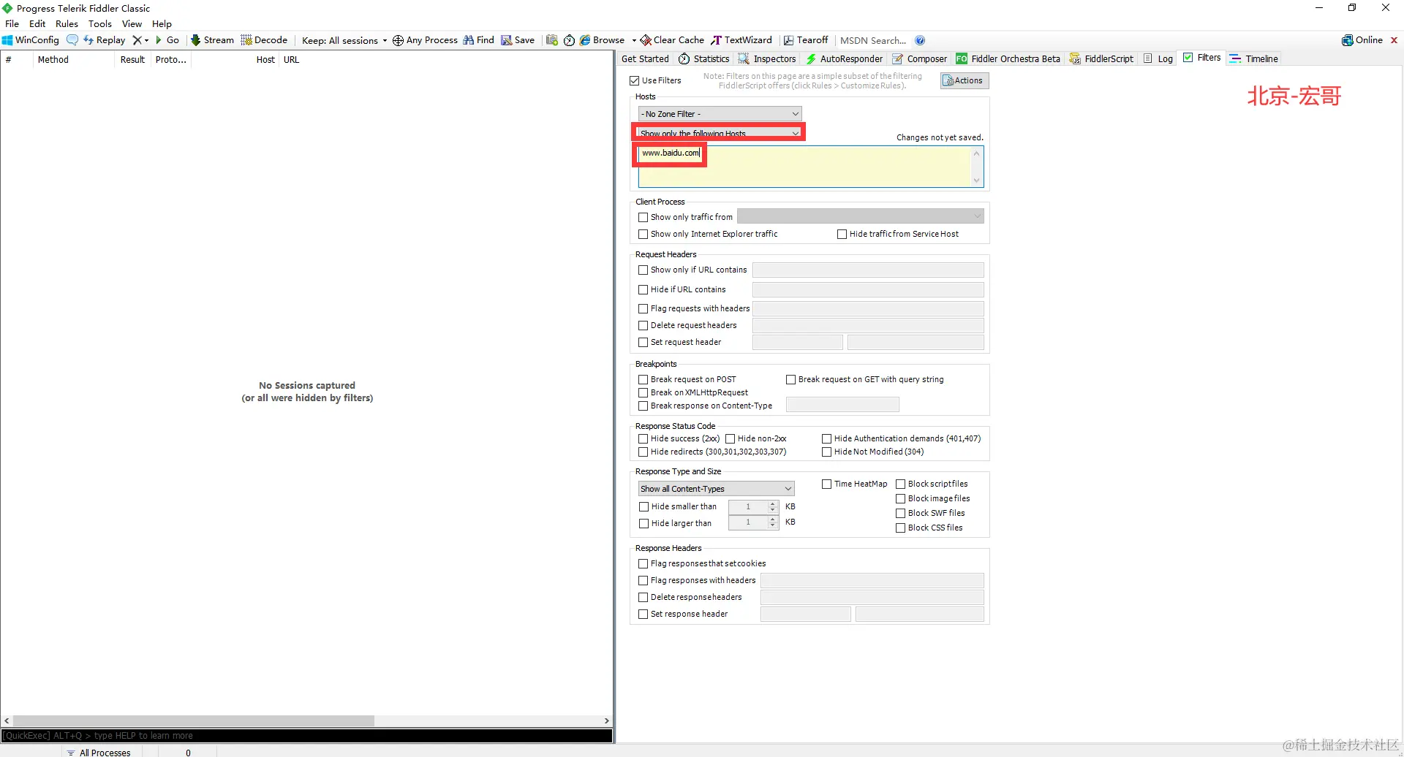Switch to the Statistics tab

[x=704, y=58]
